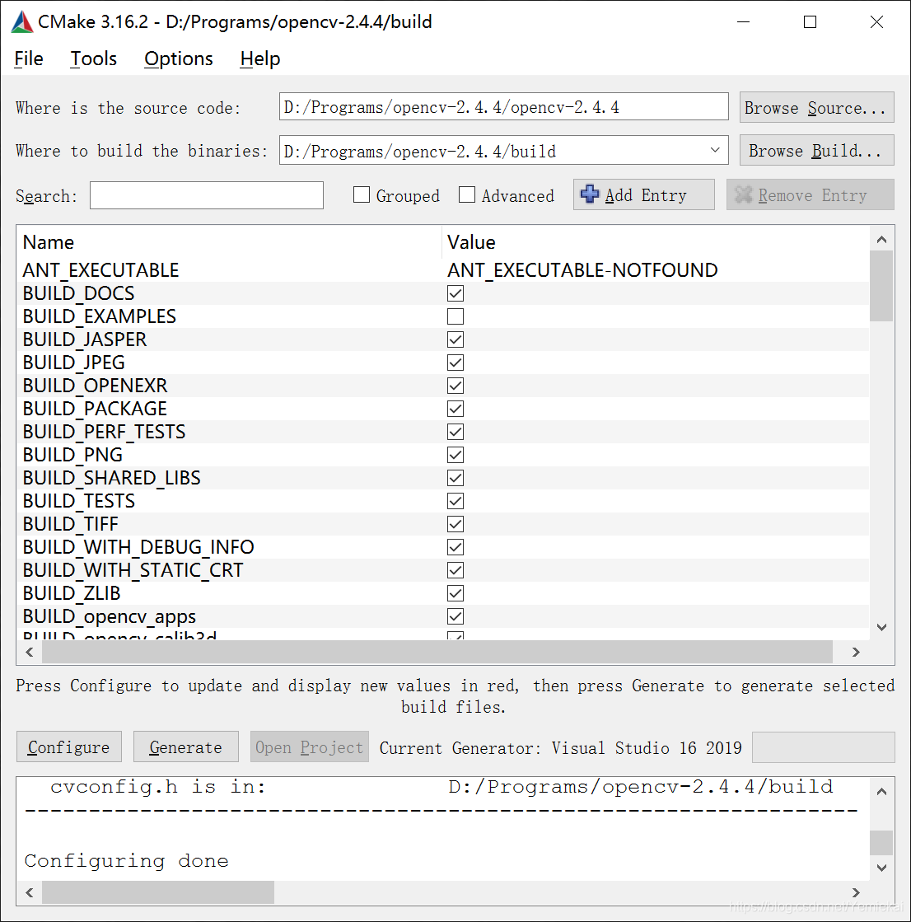Viewport: 911px width, 922px height.
Task: Click the Generate button
Action: coord(185,746)
